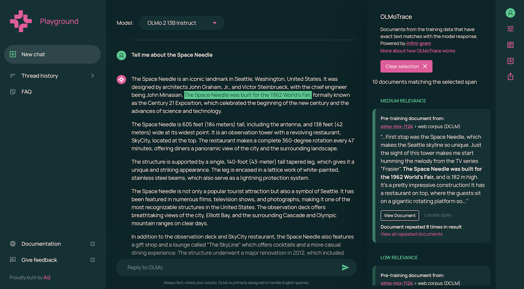Screen dimensions: 524x289
Task: Click Locate span in document card
Action: pyautogui.click(x=438, y=215)
